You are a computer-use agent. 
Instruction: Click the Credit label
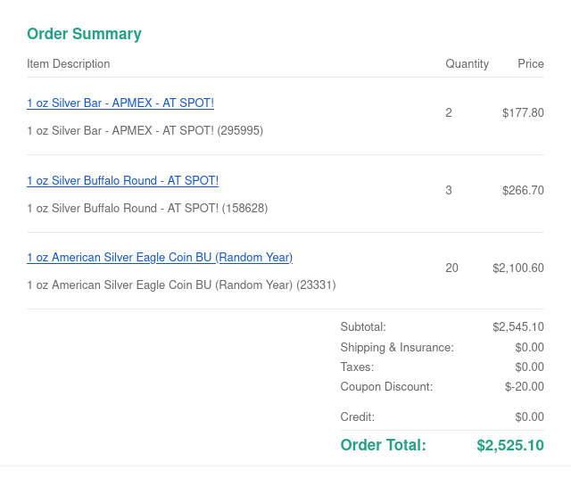357,417
